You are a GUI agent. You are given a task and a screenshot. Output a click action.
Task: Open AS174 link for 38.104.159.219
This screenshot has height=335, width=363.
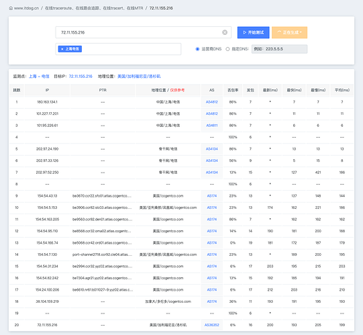(x=212, y=301)
